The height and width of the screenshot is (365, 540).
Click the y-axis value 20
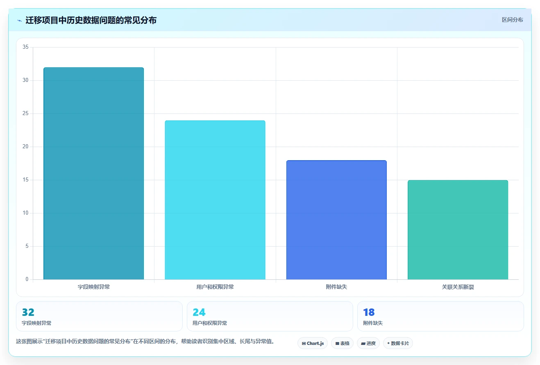click(x=26, y=147)
